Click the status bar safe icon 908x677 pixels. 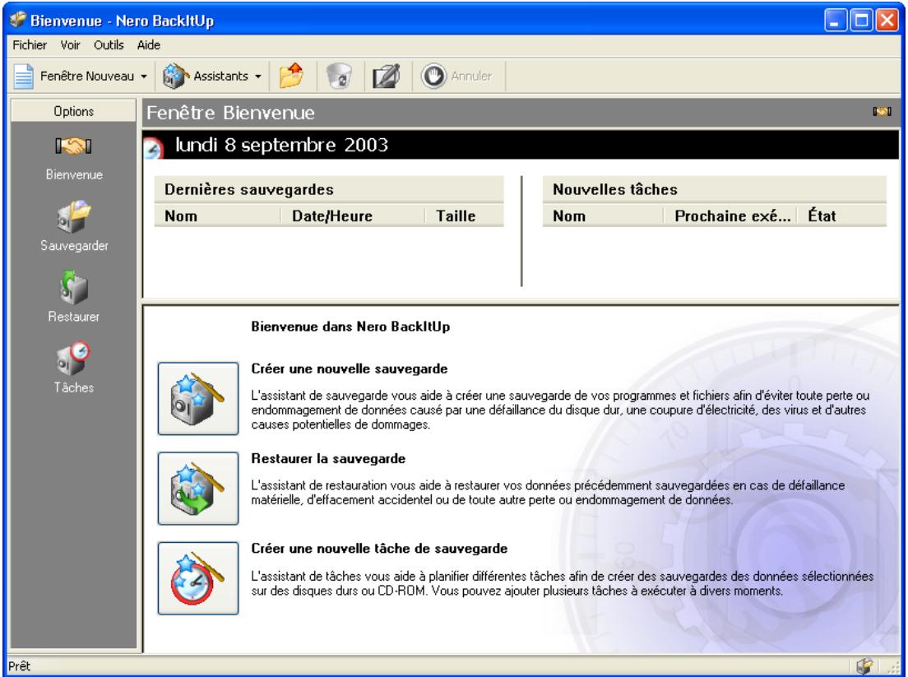tap(864, 666)
